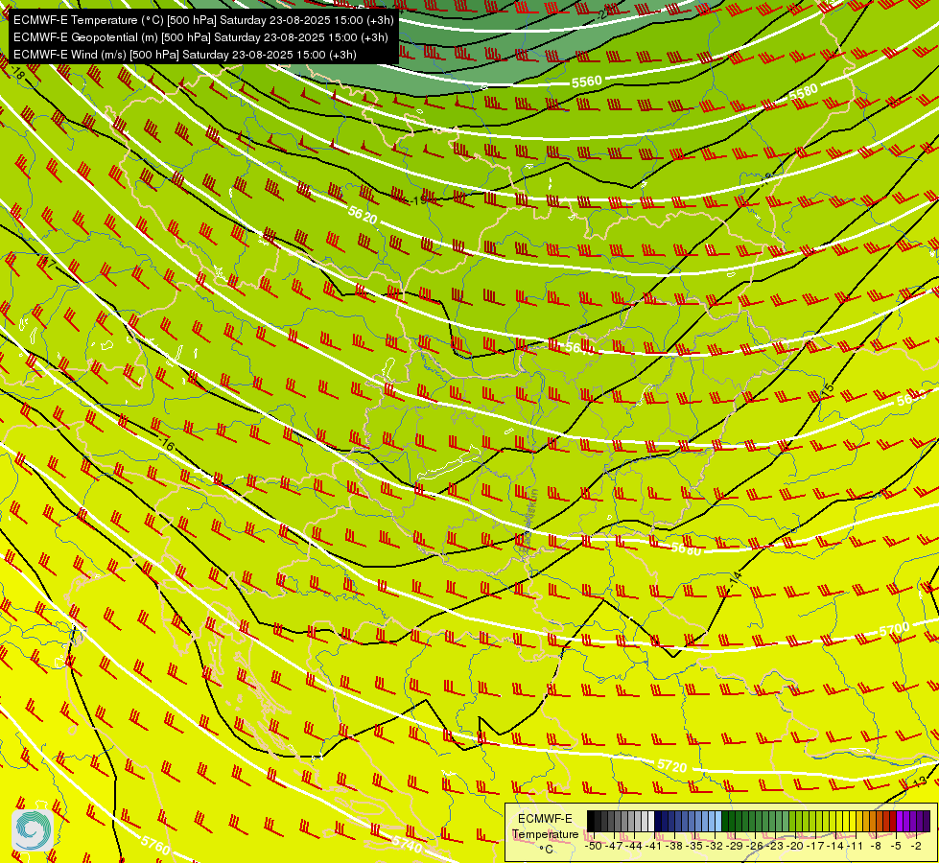Click the -11 value on legend scale
Image resolution: width=939 pixels, height=863 pixels.
coord(856,846)
